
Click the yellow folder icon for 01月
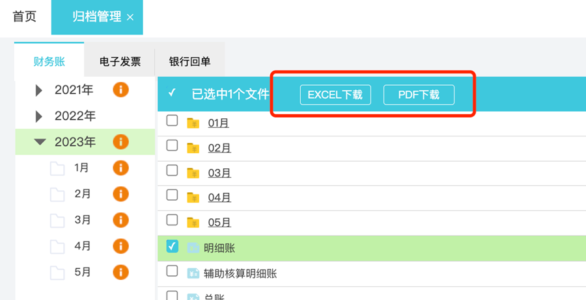(x=193, y=123)
